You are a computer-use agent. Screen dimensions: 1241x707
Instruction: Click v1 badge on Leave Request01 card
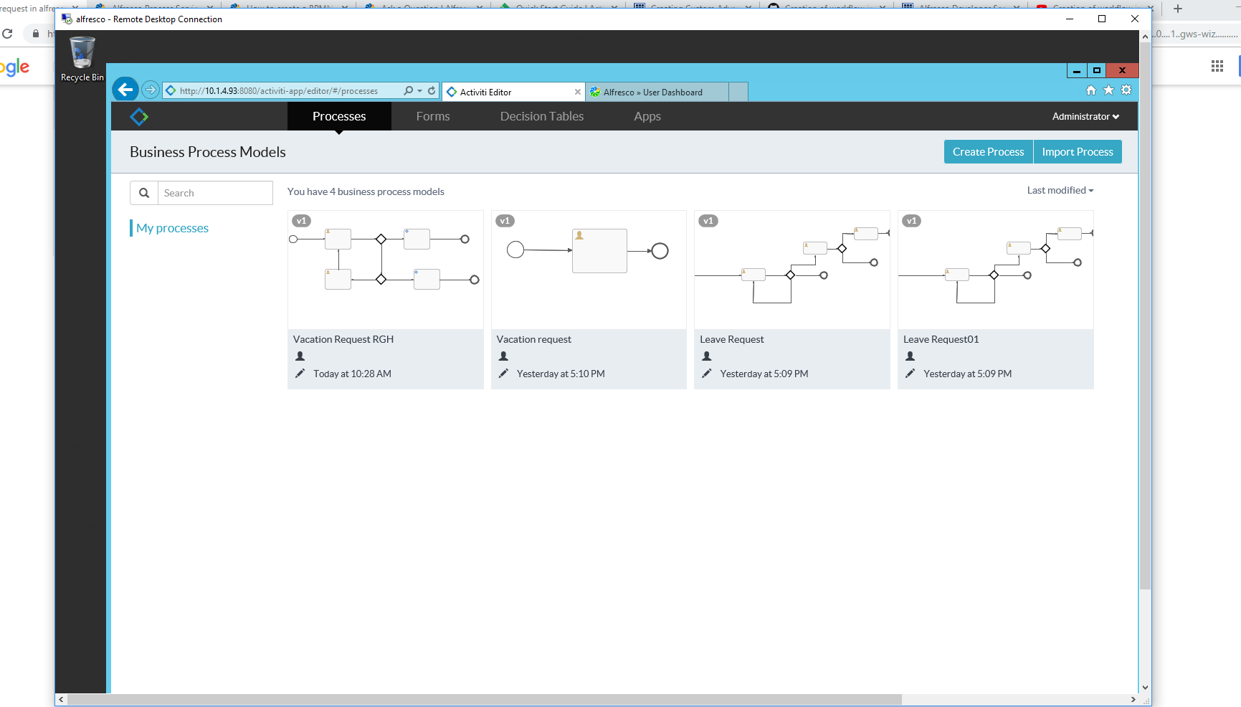tap(912, 221)
